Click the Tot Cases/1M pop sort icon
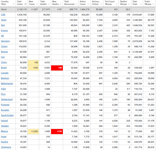This screenshot has width=157, height=150. [117, 4]
